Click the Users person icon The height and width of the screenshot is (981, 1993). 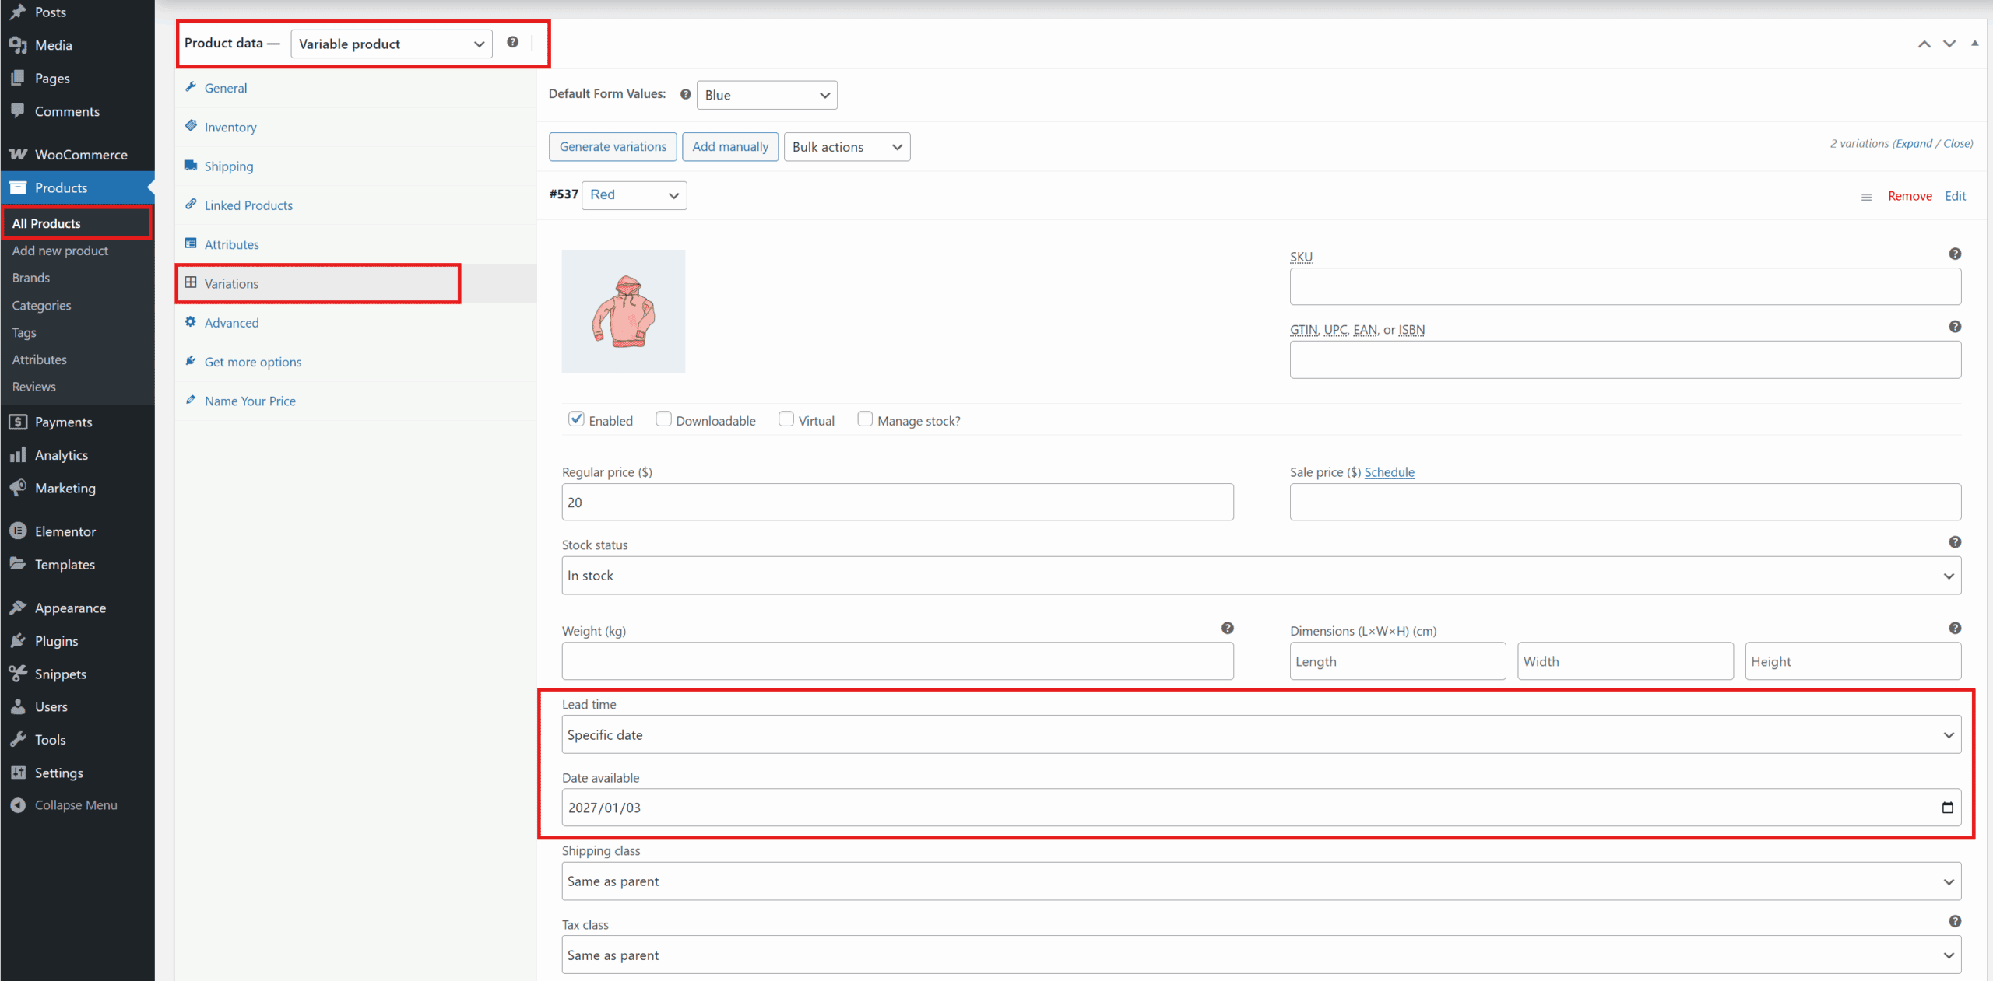[18, 706]
